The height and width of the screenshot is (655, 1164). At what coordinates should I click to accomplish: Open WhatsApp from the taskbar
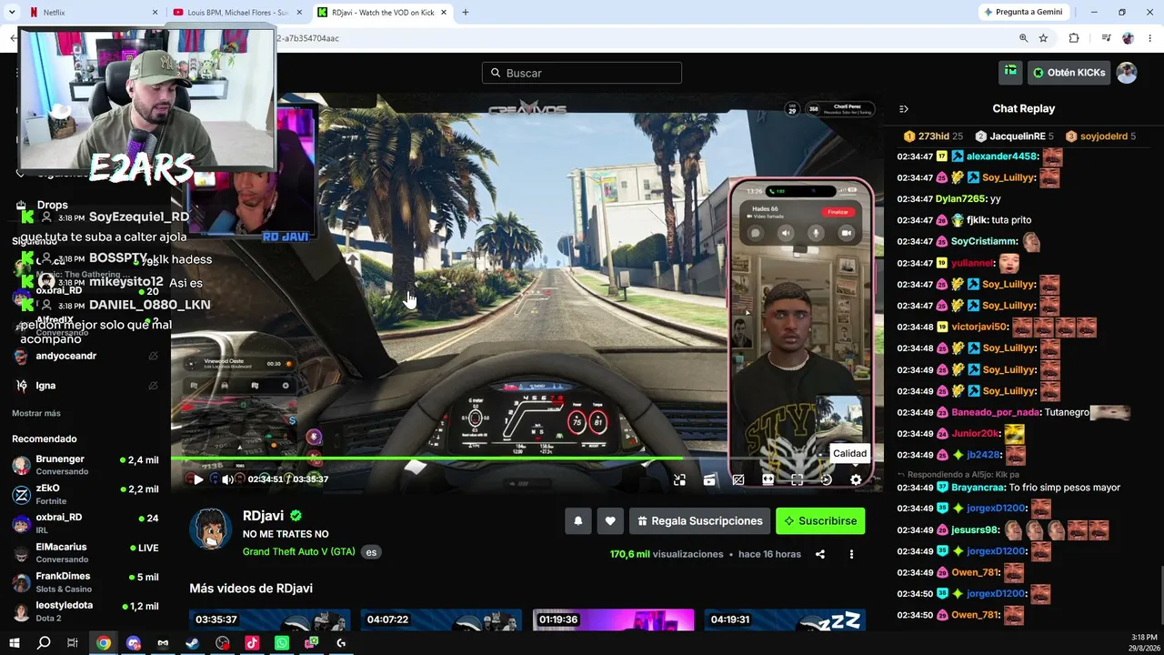click(x=282, y=643)
